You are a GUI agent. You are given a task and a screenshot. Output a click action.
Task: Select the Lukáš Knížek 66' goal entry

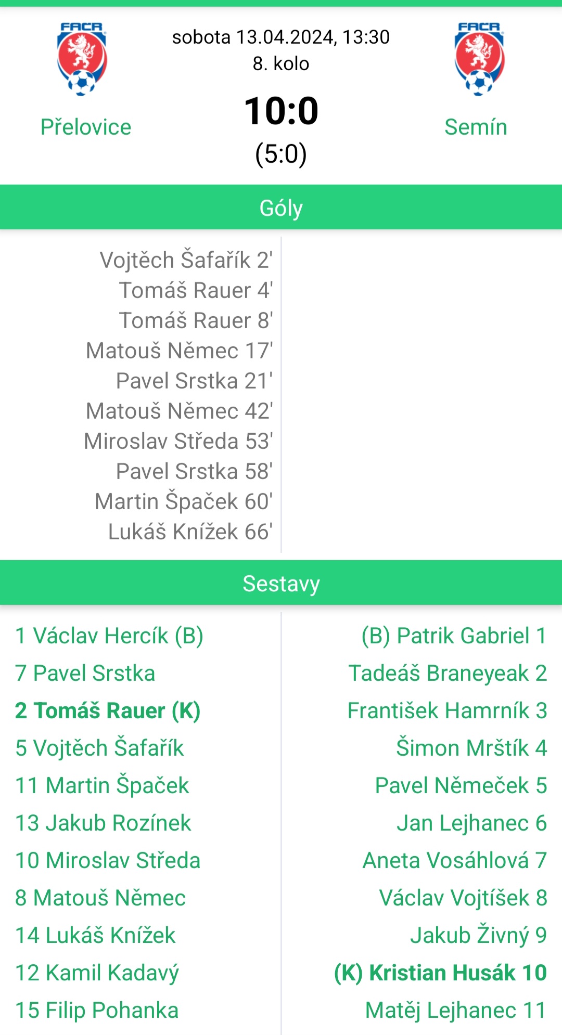click(190, 532)
